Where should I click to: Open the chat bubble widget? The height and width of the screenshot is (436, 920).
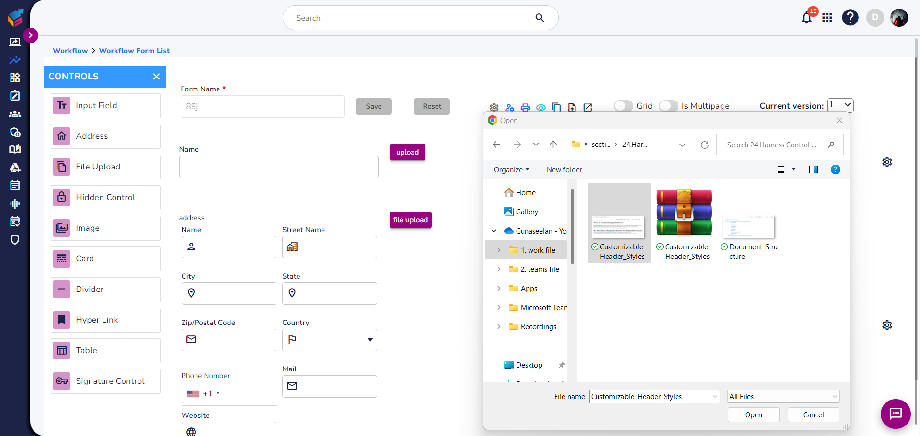pyautogui.click(x=895, y=414)
